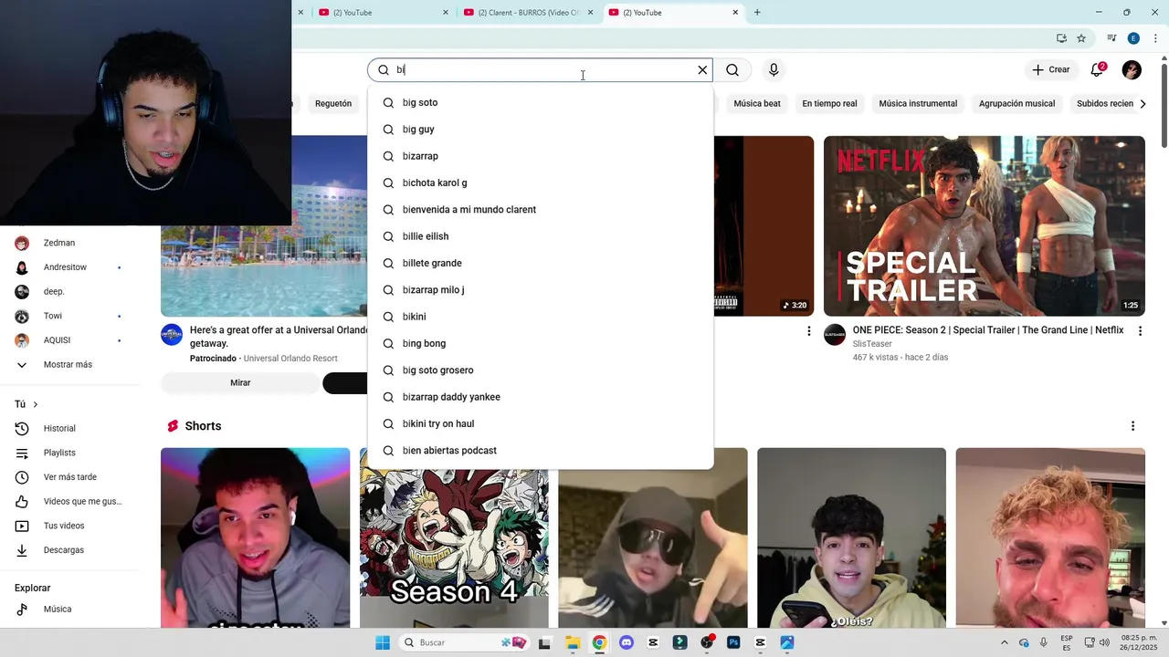
Task: Open Towi subscription channel
Action: 68,316
